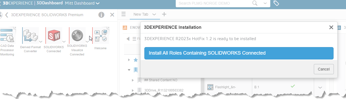Viewport: 346px width, 99px height.
Task: Expand the Mitt Dashboard dropdown
Action: click(x=98, y=3)
